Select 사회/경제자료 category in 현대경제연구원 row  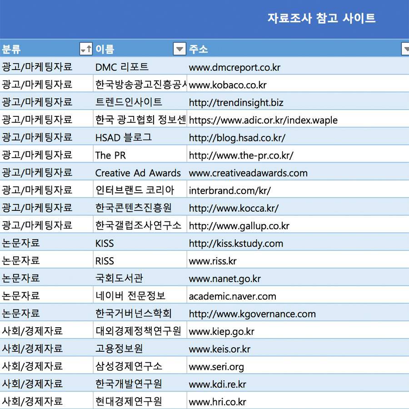[x=46, y=400]
